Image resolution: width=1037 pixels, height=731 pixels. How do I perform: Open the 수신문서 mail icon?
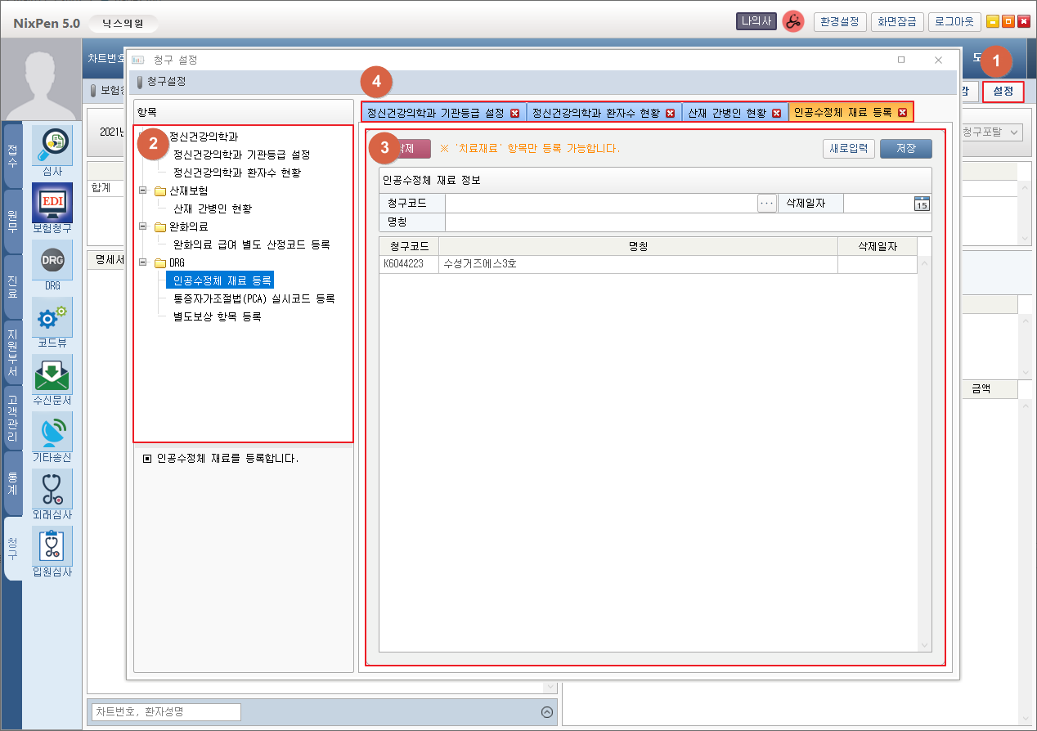pyautogui.click(x=52, y=374)
